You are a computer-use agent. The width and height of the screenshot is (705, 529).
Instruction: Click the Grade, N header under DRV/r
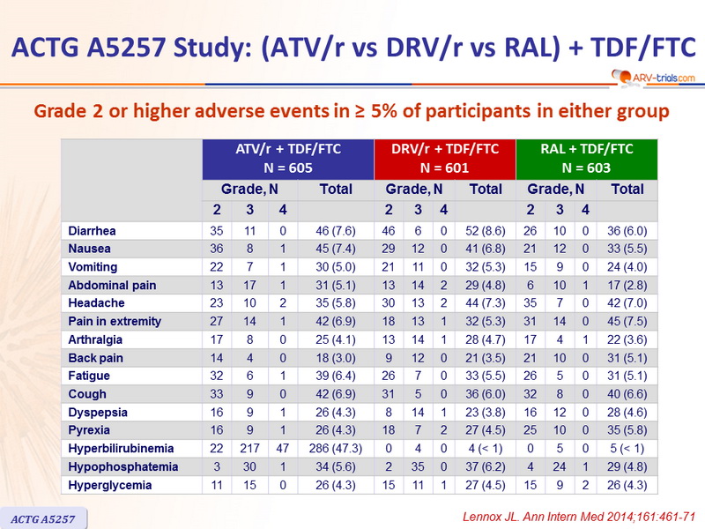409,190
